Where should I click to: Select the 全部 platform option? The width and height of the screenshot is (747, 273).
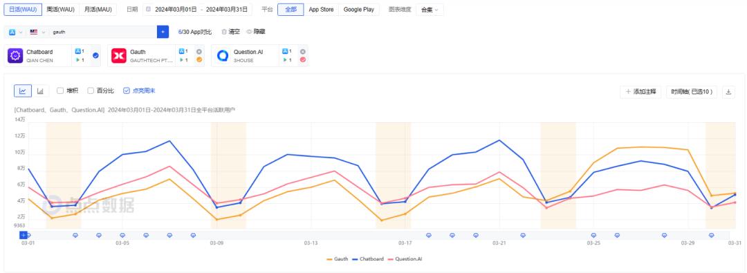tap(290, 10)
